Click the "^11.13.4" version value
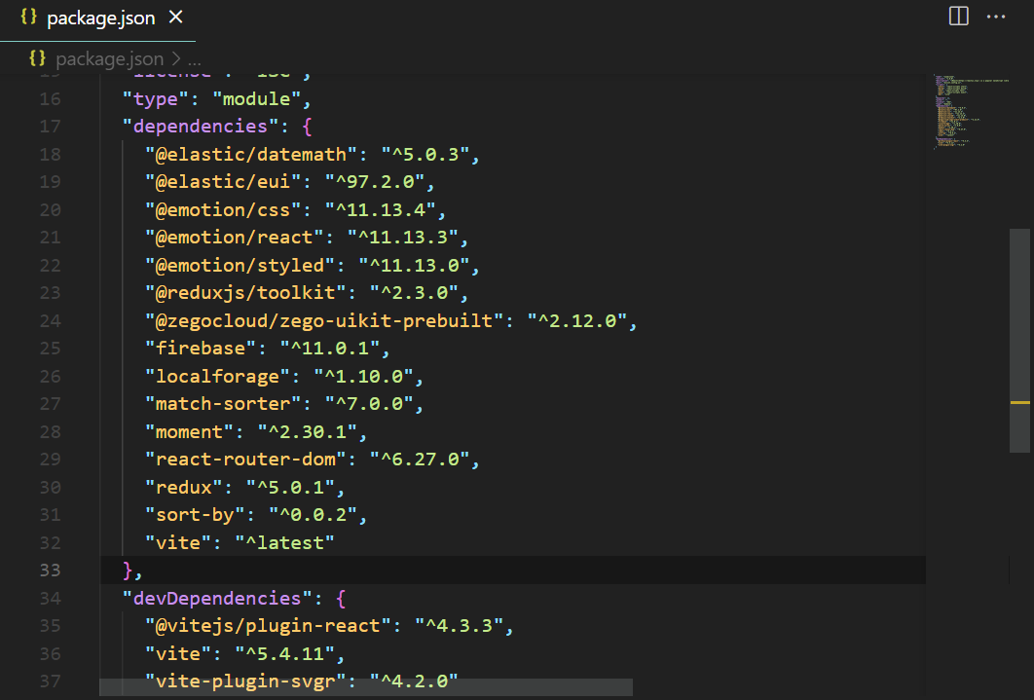 380,209
